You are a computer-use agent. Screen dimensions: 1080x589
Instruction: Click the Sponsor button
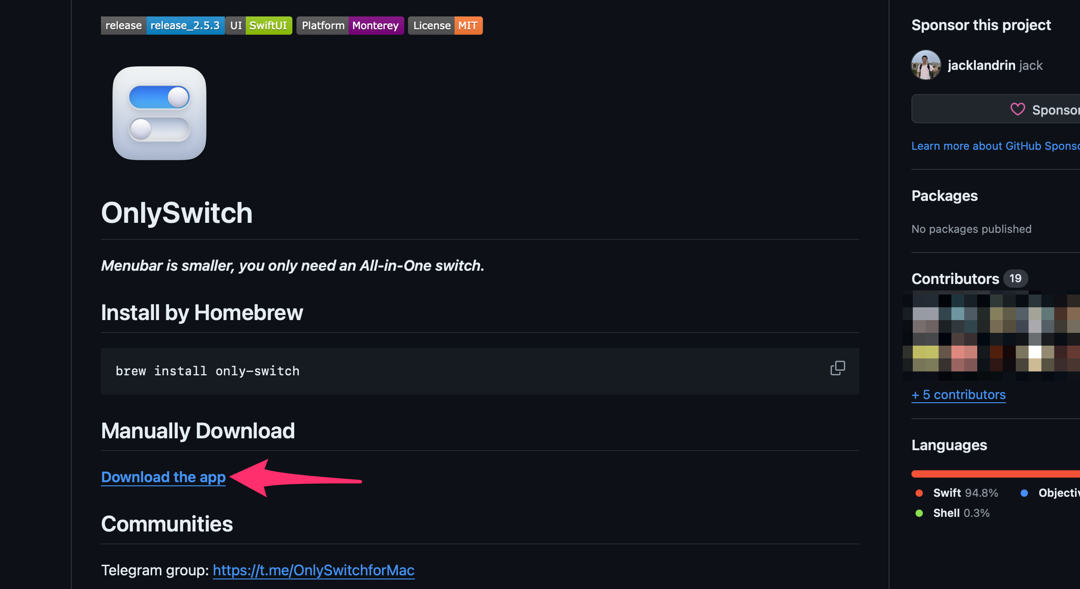coord(1051,110)
